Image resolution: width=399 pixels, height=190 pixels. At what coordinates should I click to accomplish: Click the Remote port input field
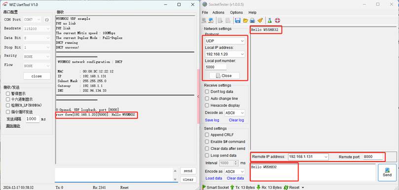pos(372,157)
